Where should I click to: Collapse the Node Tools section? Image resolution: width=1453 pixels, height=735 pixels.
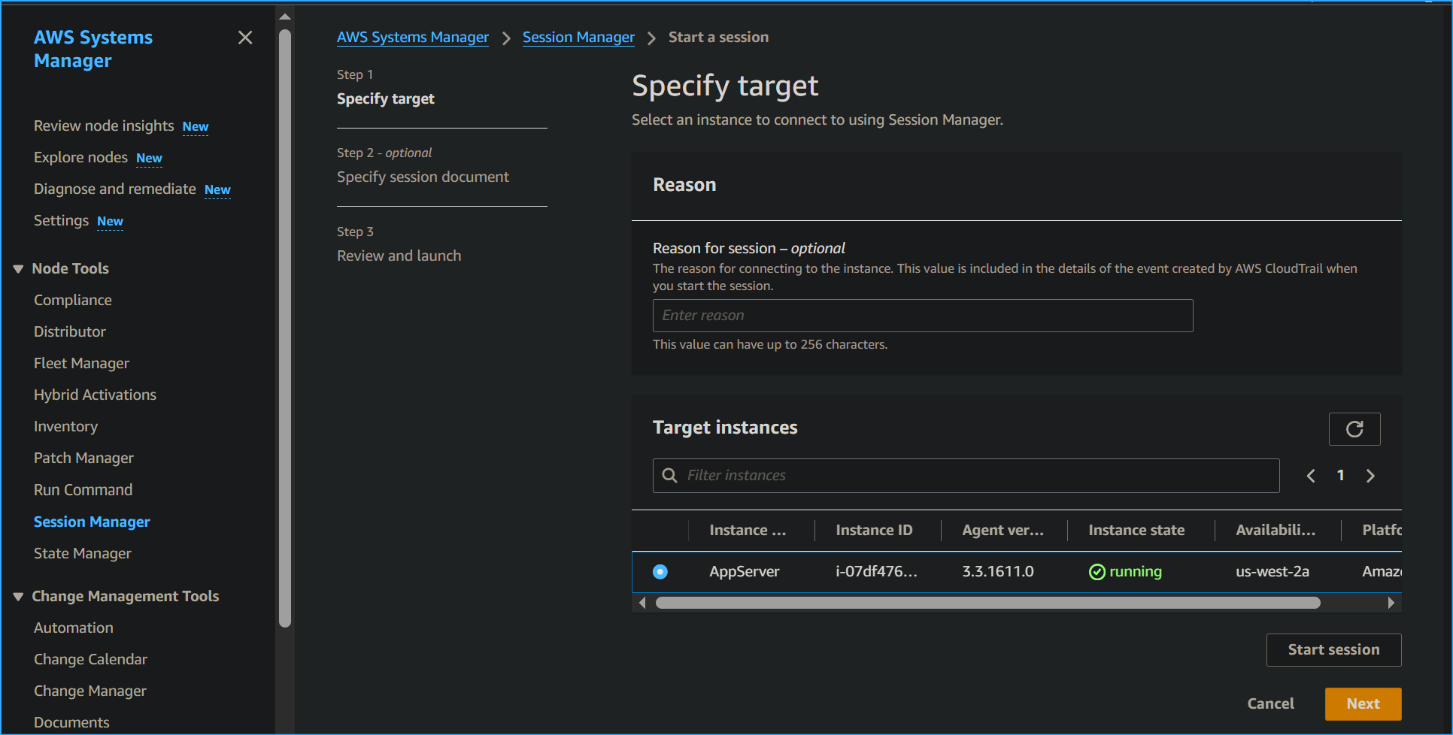tap(18, 268)
